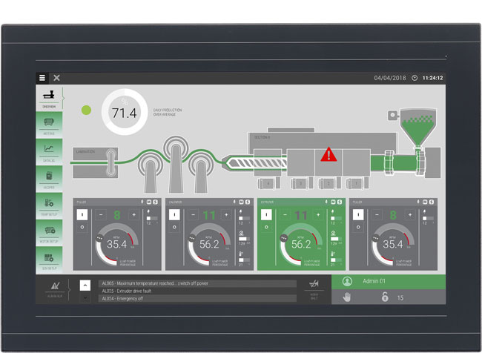Increase left Puller speed with plus button
Image resolution: width=482 pixels, height=353 pixels.
pyautogui.click(x=133, y=215)
